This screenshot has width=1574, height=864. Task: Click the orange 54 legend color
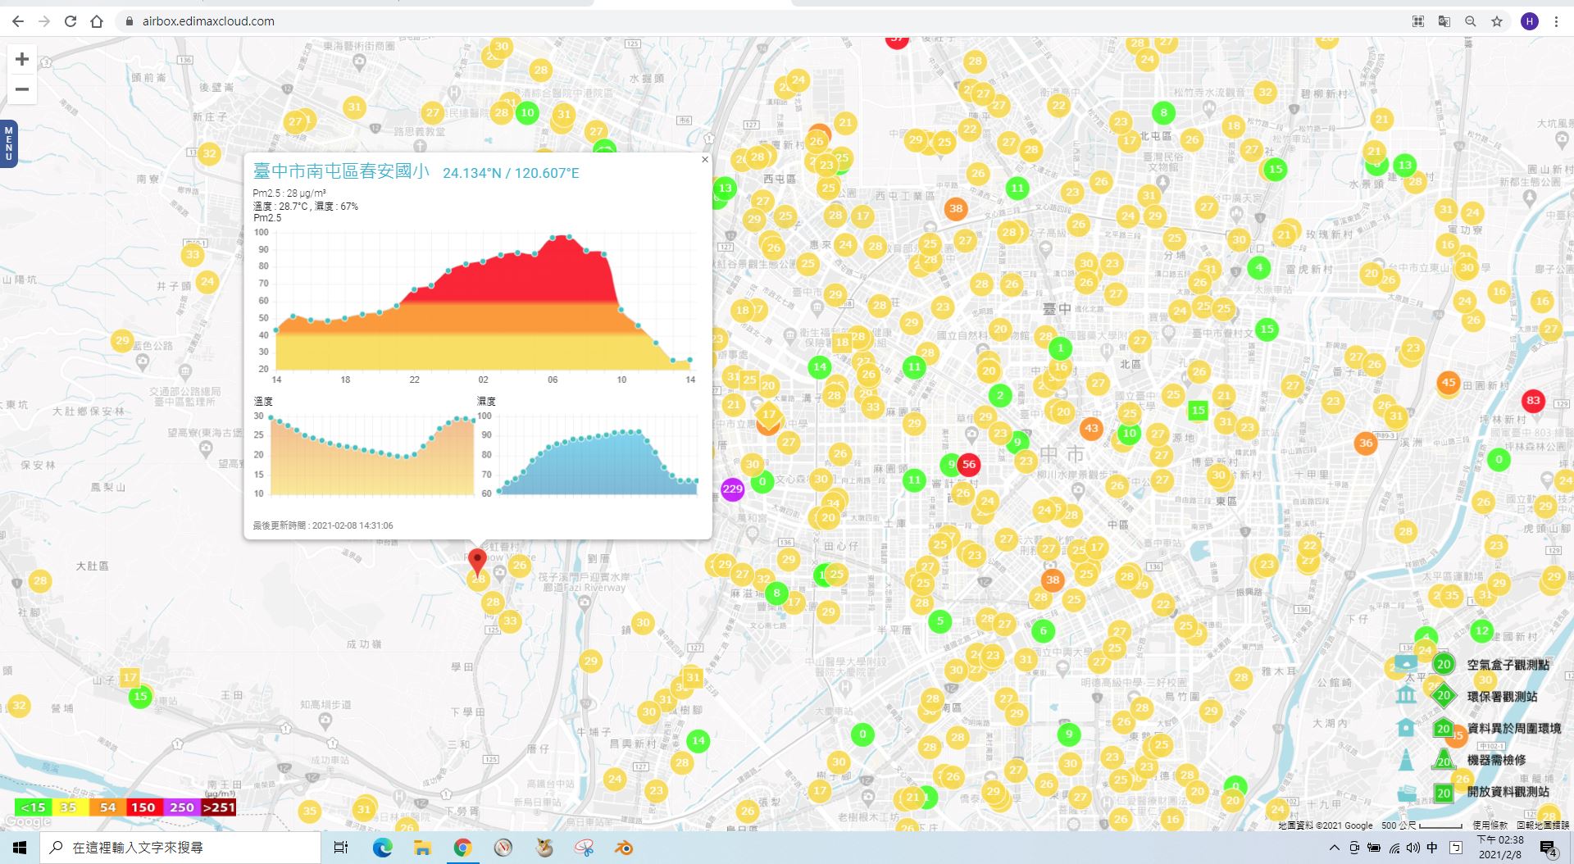[107, 807]
